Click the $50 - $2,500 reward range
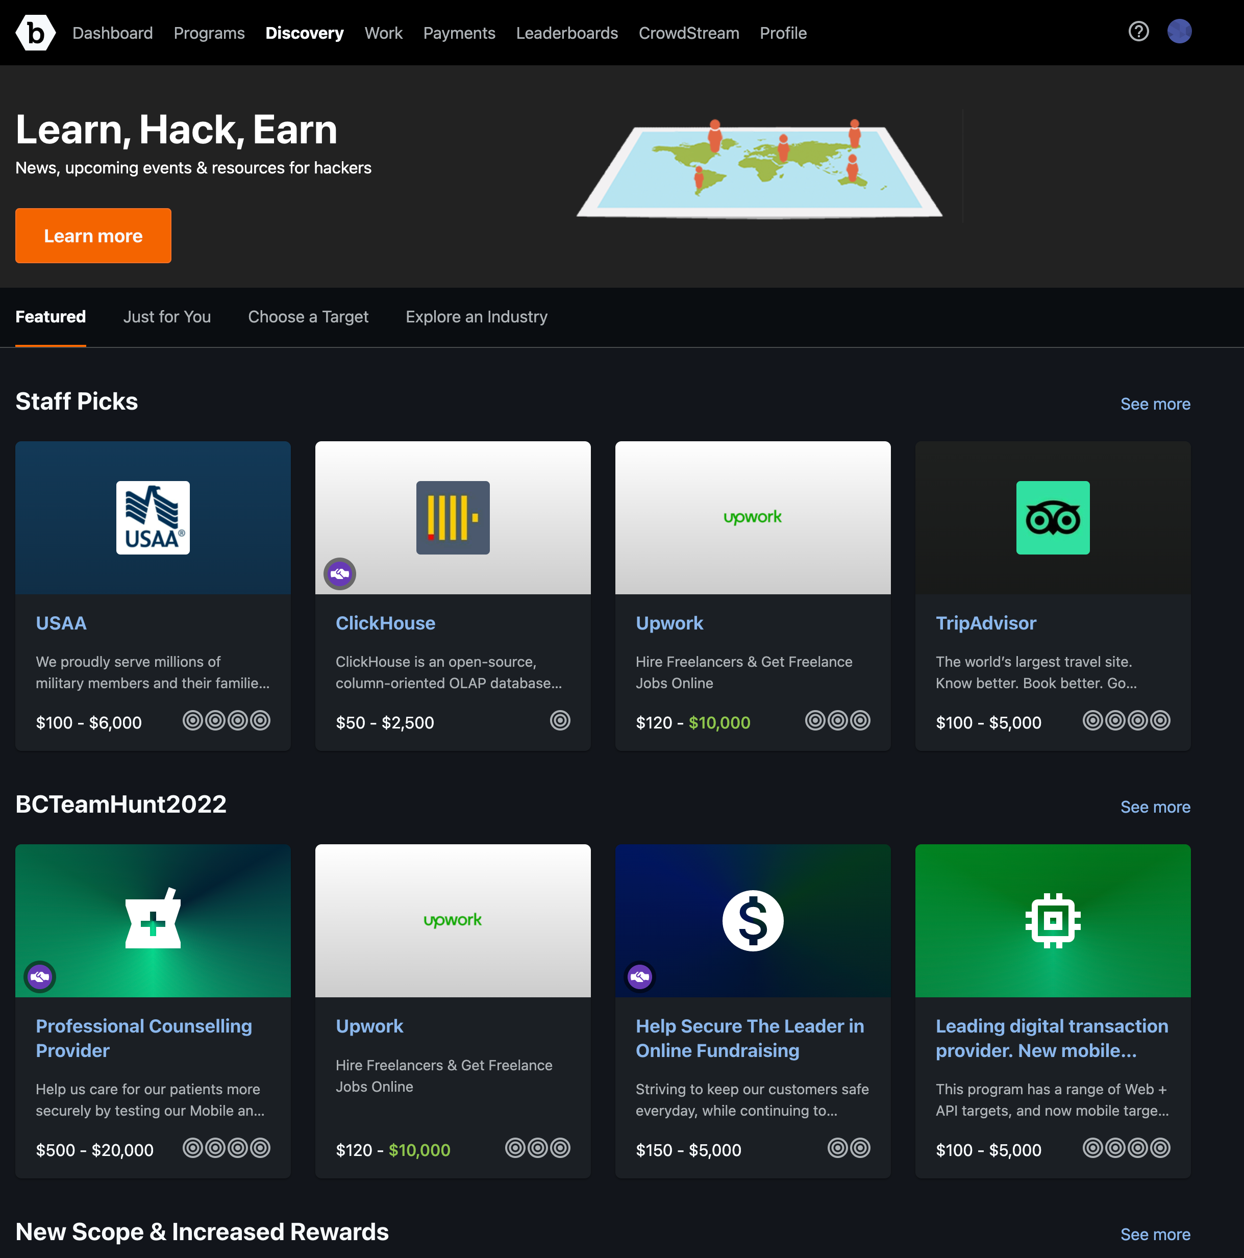Screen dimensions: 1244x1258 coord(385,722)
